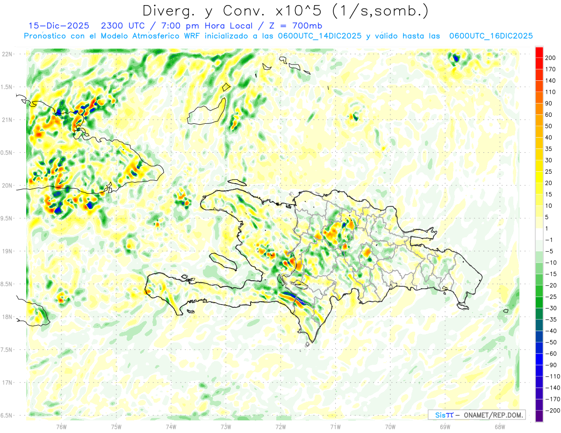Click the '19N' latitude label

click(x=7, y=251)
